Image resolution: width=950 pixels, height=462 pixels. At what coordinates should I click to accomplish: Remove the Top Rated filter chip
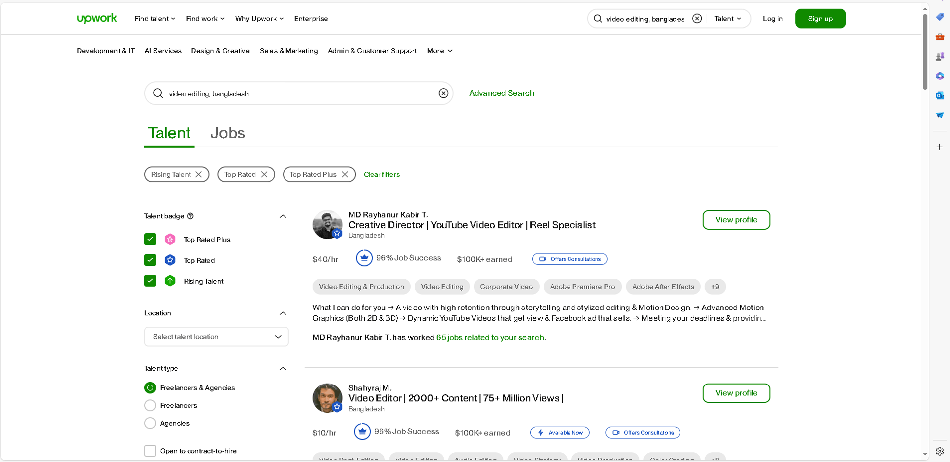click(x=264, y=174)
